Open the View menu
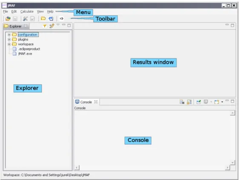 [x=40, y=11]
